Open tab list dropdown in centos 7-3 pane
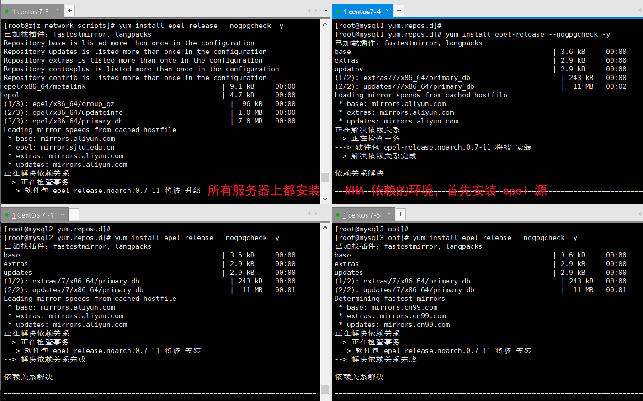The width and height of the screenshot is (643, 401). [326, 11]
